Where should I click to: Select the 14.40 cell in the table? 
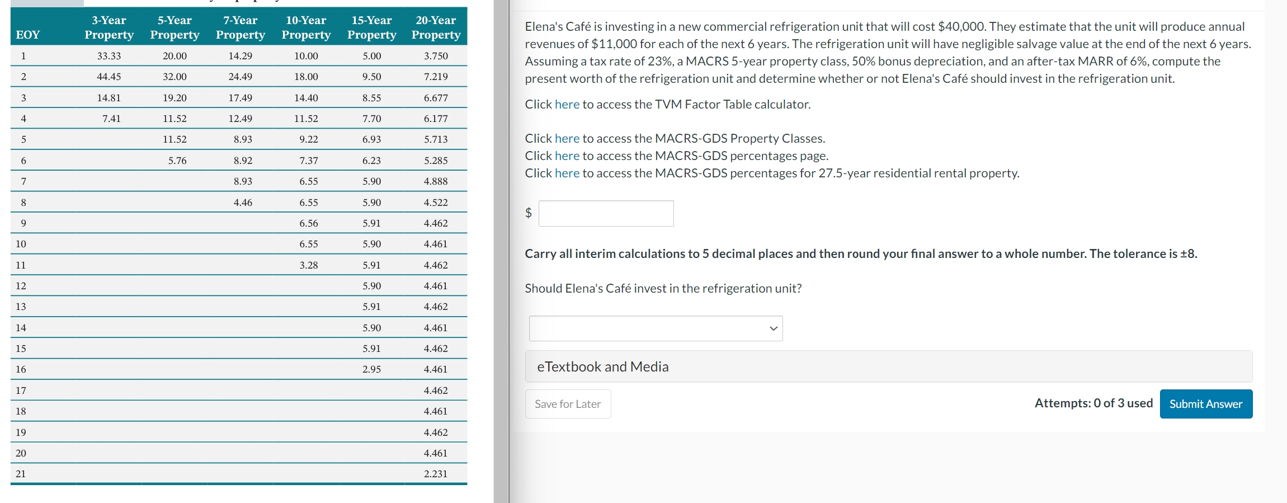[x=306, y=98]
